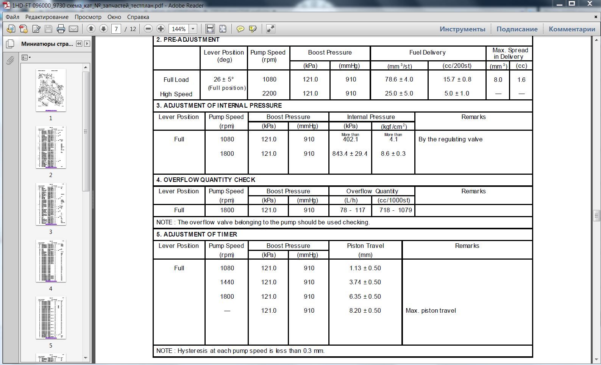Click the fit width scrolling mode icon
This screenshot has width=601, height=365.
pyautogui.click(x=210, y=29)
